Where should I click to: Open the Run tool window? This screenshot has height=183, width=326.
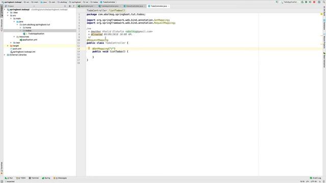(x=9, y=178)
